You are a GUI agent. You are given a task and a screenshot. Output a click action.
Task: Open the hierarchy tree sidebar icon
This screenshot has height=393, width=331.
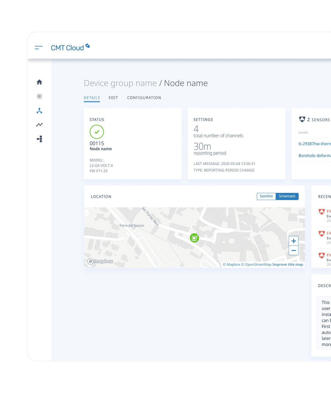(39, 139)
